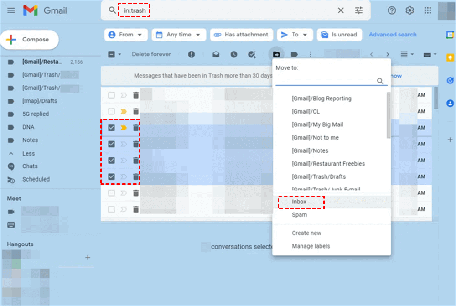The width and height of the screenshot is (456, 306).
Task: Click the Add to Tasks icon
Action: click(252, 54)
